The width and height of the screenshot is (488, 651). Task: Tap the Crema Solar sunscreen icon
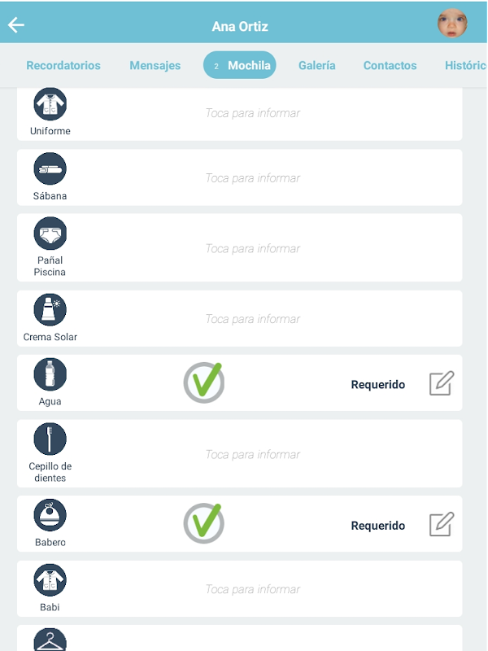click(50, 310)
